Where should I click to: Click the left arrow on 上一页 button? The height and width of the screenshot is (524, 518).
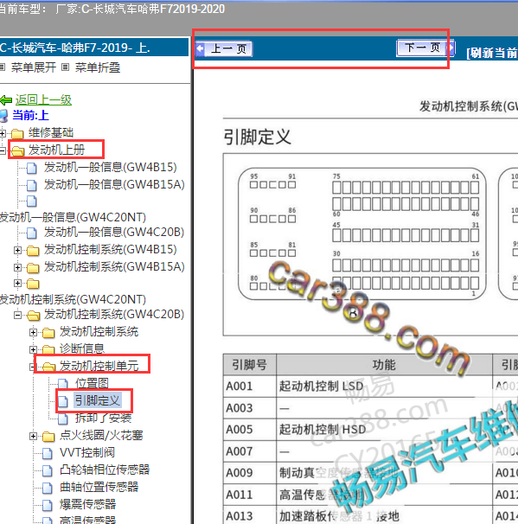[x=200, y=48]
